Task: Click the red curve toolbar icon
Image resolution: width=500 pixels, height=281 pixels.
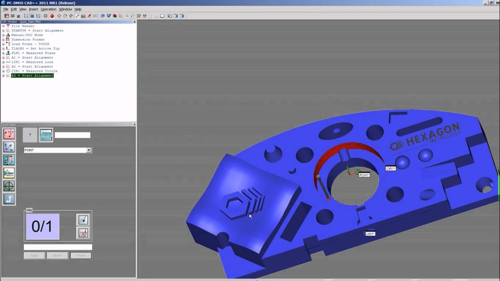Action: pyautogui.click(x=89, y=16)
